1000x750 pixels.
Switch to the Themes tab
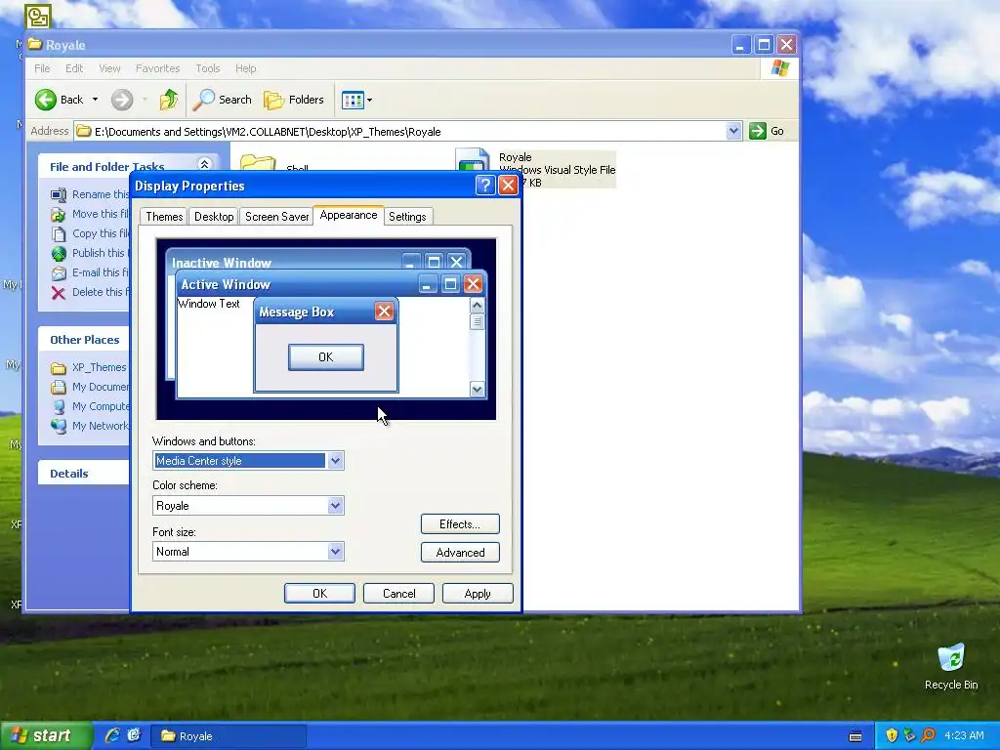pyautogui.click(x=164, y=216)
